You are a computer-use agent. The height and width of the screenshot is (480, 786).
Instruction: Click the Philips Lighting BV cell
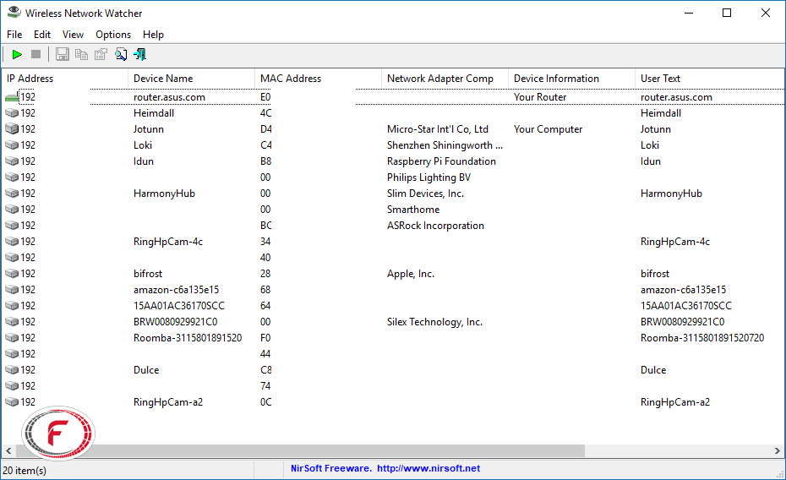click(x=428, y=177)
